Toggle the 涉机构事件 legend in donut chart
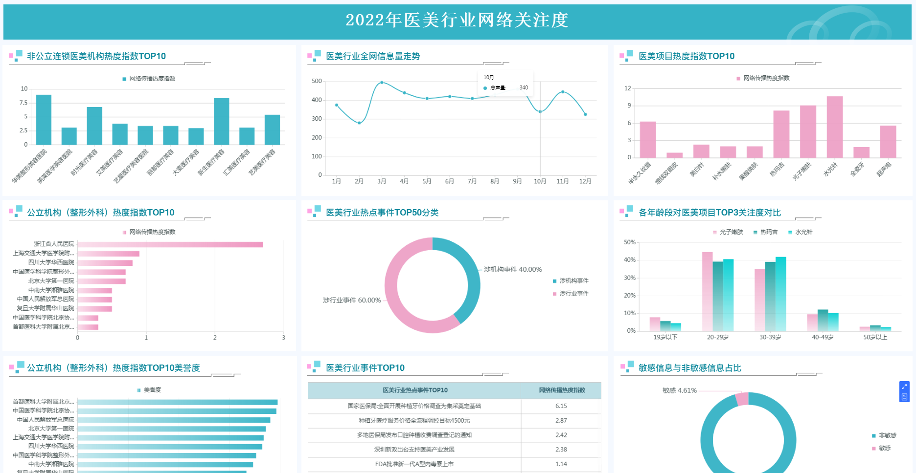 click(571, 281)
